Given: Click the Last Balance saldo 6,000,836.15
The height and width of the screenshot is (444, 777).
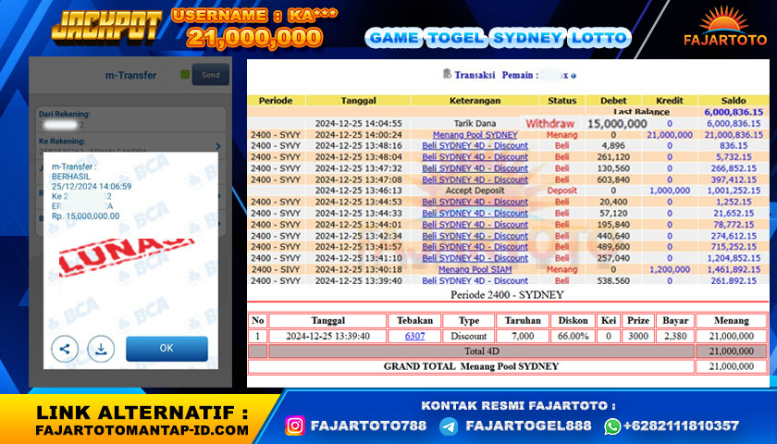Looking at the screenshot, I should tap(734, 112).
